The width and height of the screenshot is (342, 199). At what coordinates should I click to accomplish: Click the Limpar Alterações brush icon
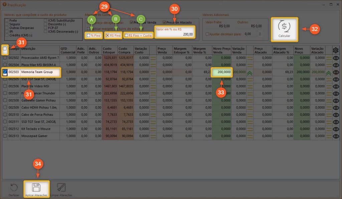(x=61, y=187)
